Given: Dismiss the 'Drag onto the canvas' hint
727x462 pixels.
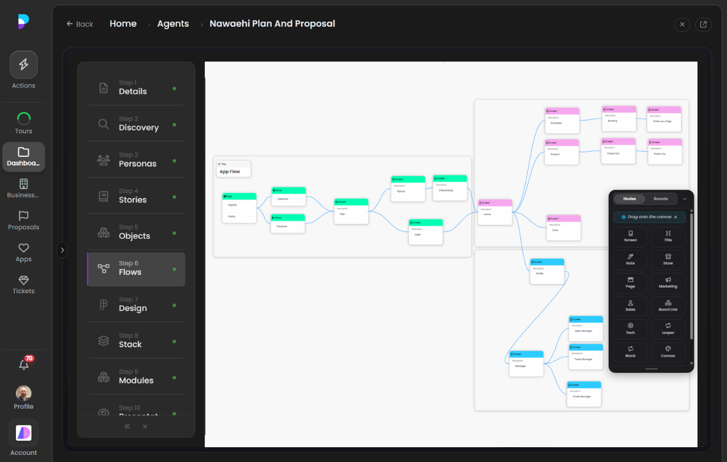Looking at the screenshot, I should click(675, 217).
